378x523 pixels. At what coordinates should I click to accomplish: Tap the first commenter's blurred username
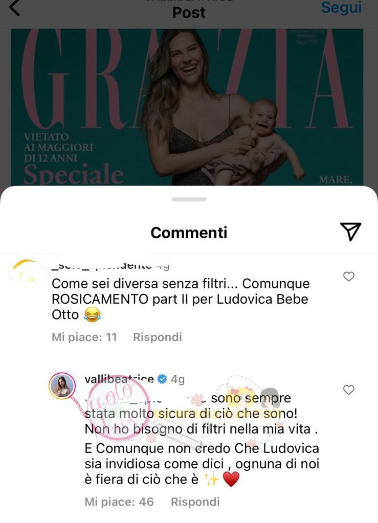[x=102, y=266]
